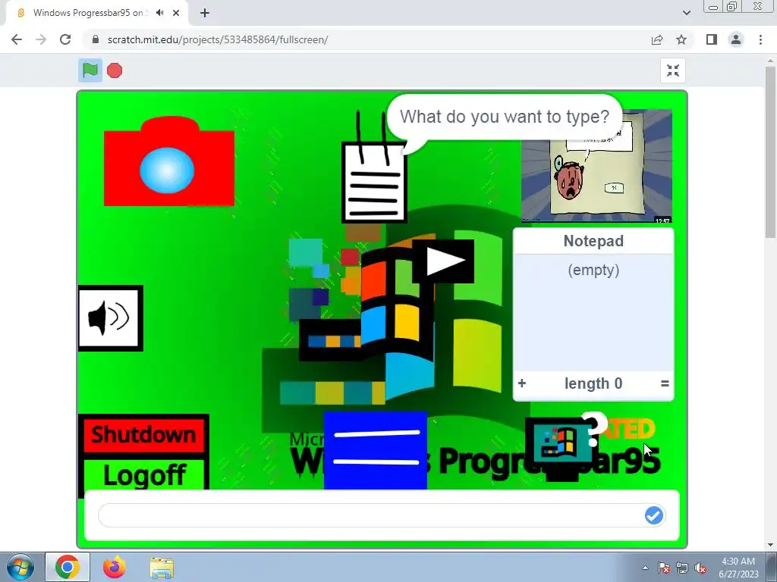
Task: Stop the project with red stop sign
Action: pos(115,70)
